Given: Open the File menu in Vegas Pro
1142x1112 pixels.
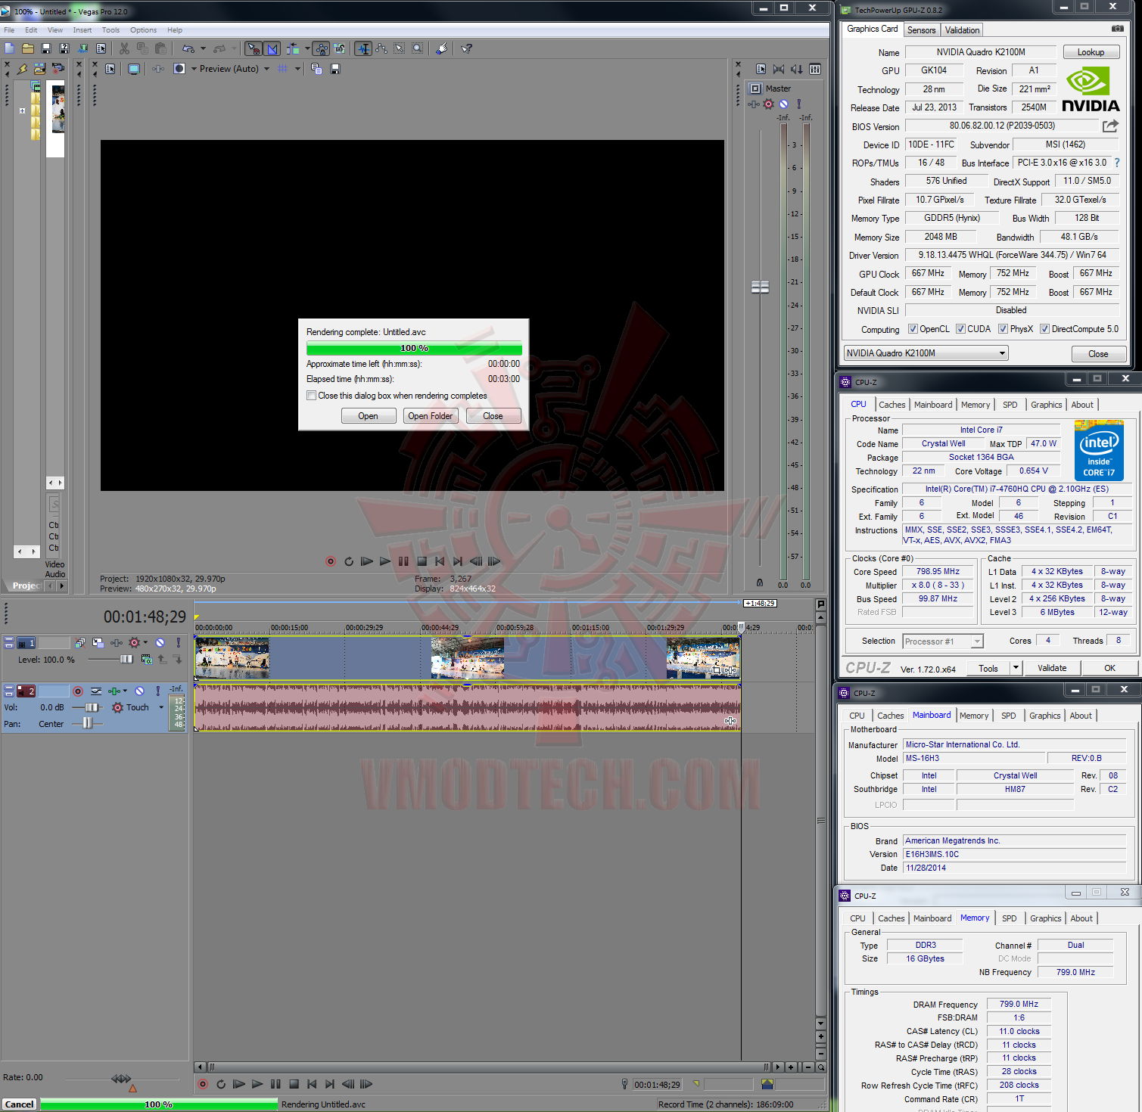Looking at the screenshot, I should coord(9,30).
